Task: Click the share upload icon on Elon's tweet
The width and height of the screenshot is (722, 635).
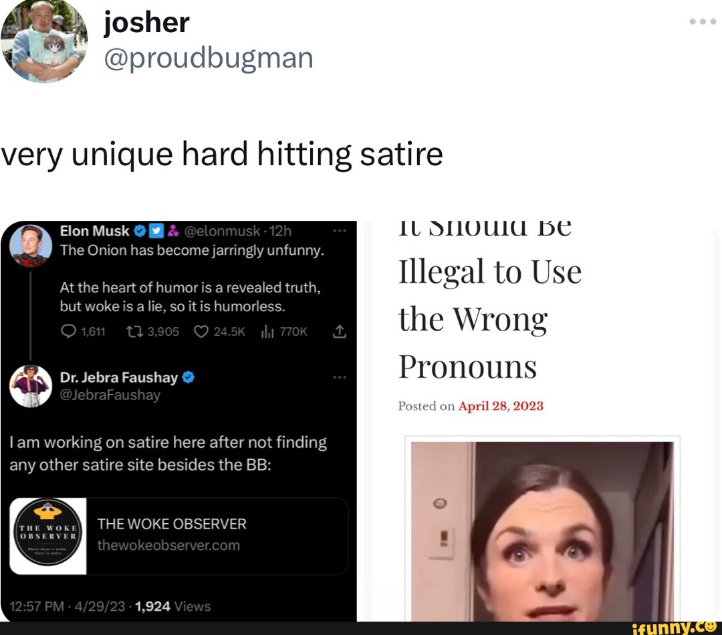Action: pyautogui.click(x=340, y=331)
